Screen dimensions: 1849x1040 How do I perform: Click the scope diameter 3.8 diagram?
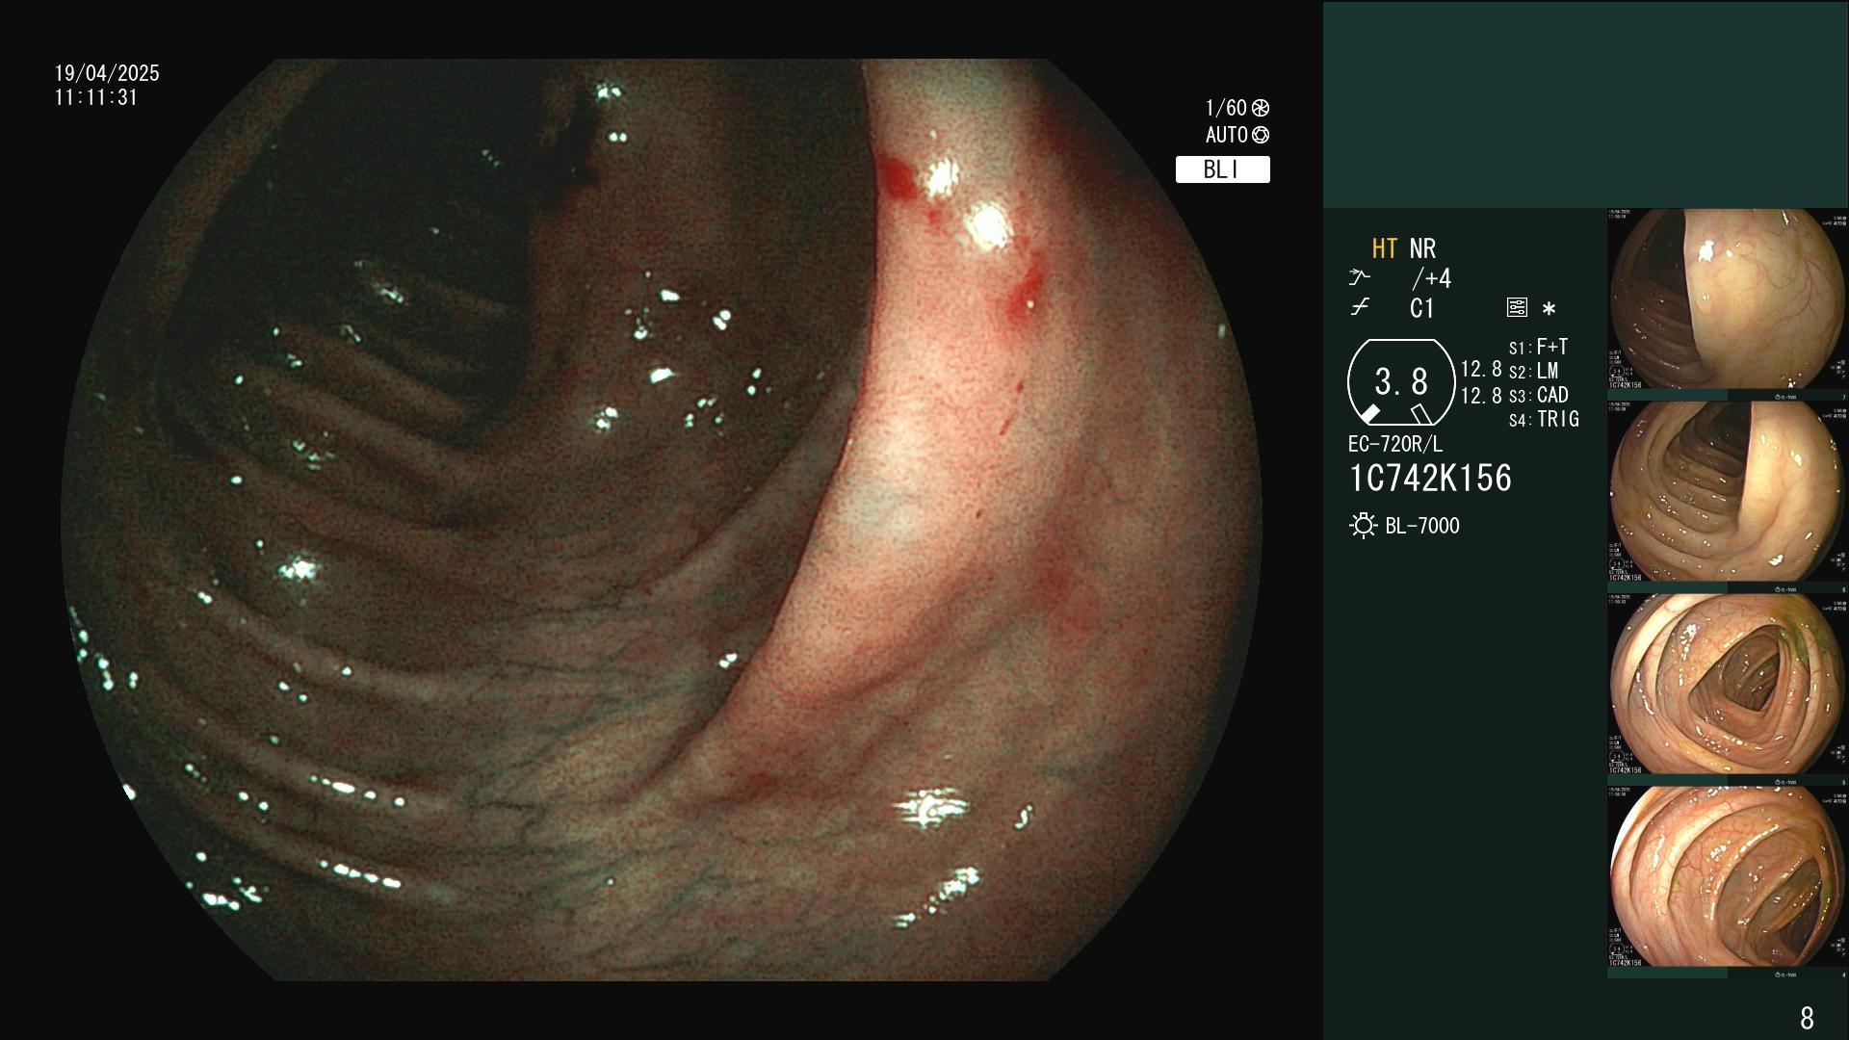1401,382
